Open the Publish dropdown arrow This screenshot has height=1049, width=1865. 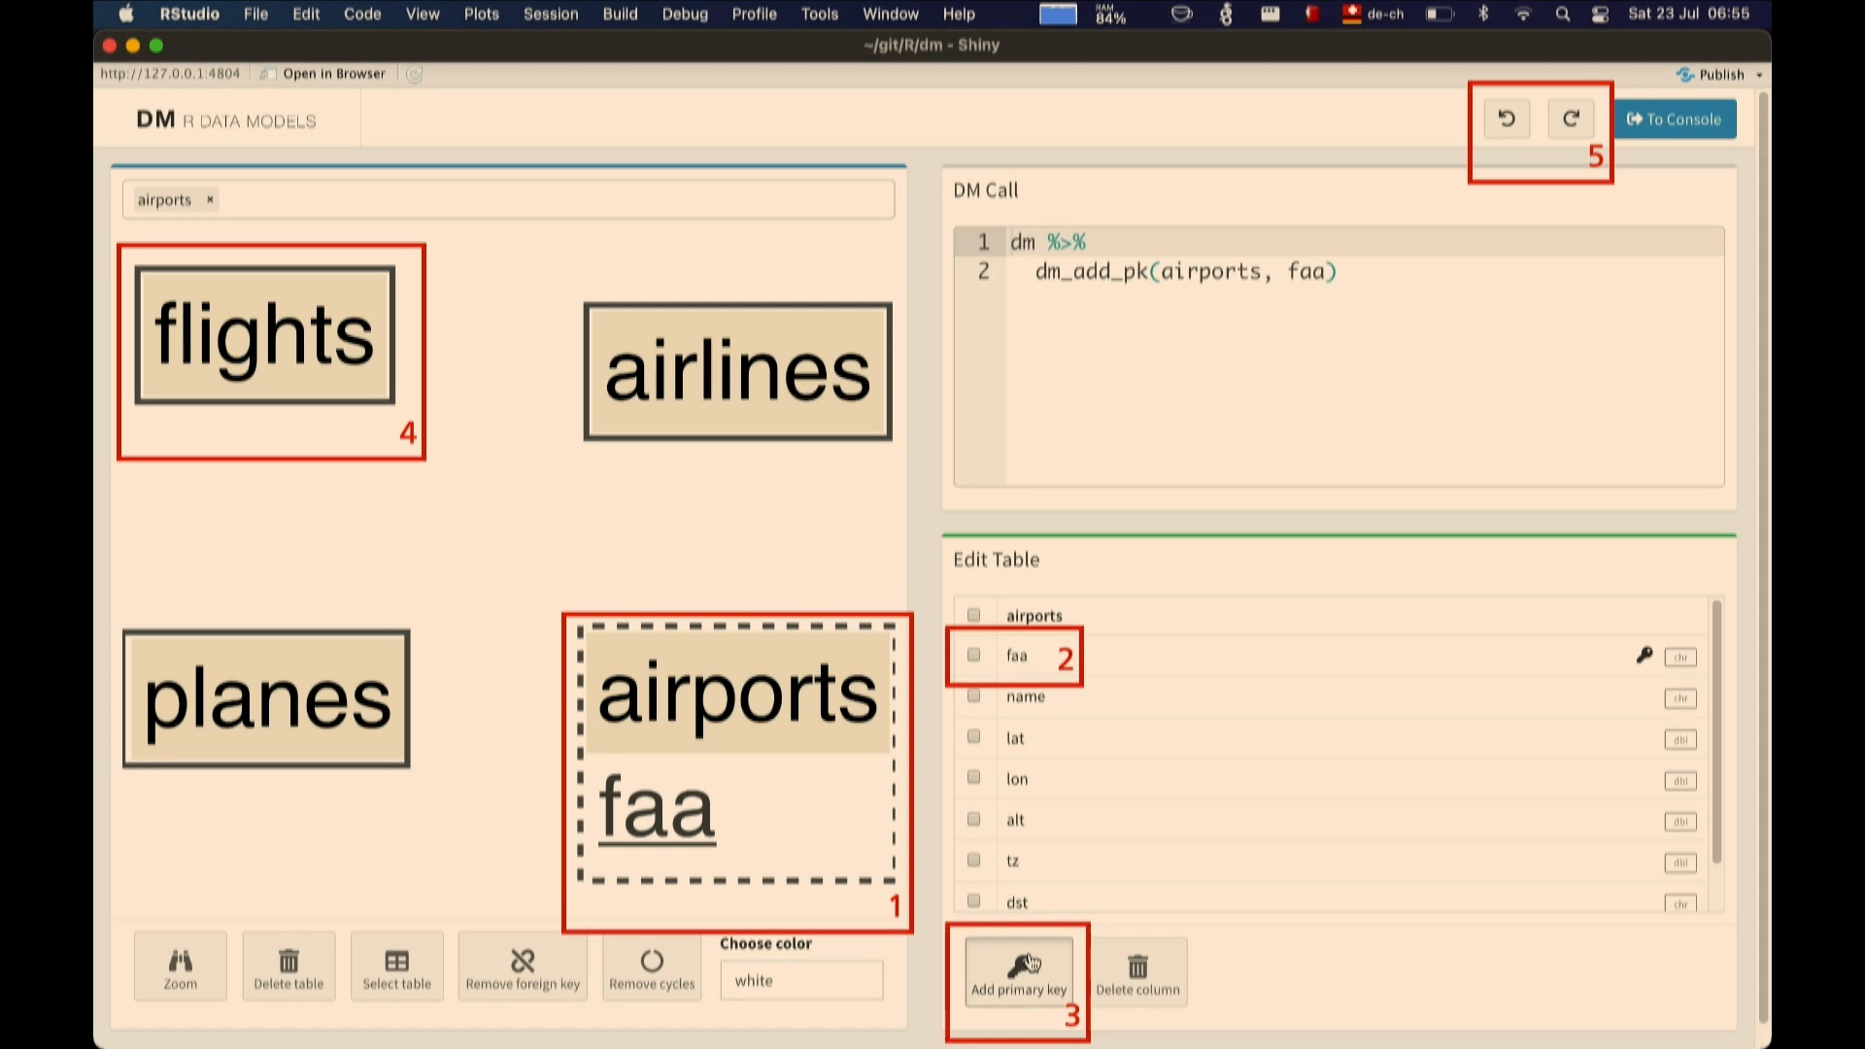[x=1758, y=74]
